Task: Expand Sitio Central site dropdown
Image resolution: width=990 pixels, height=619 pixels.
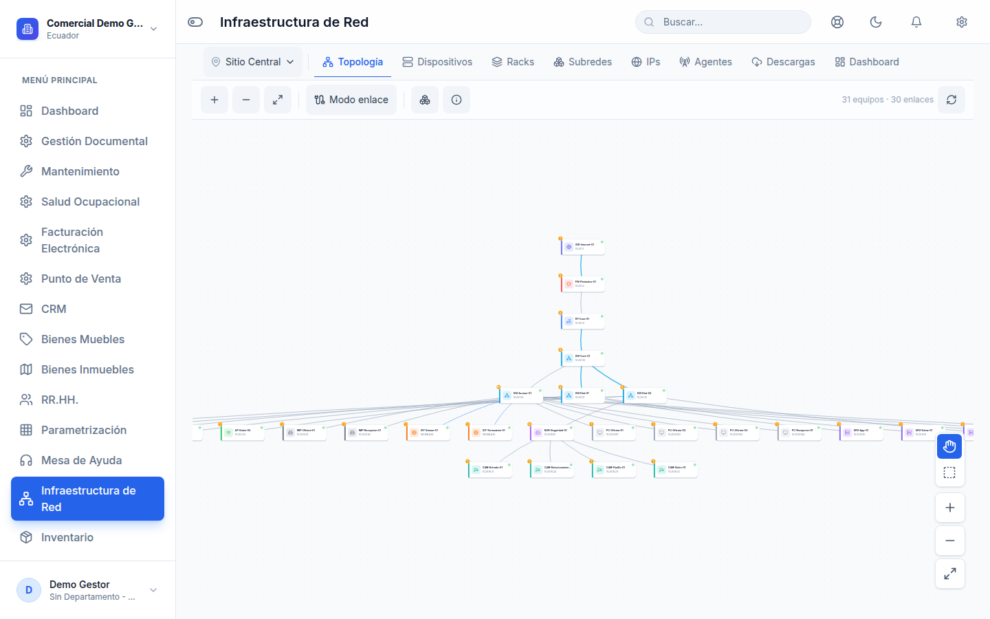Action: (253, 62)
